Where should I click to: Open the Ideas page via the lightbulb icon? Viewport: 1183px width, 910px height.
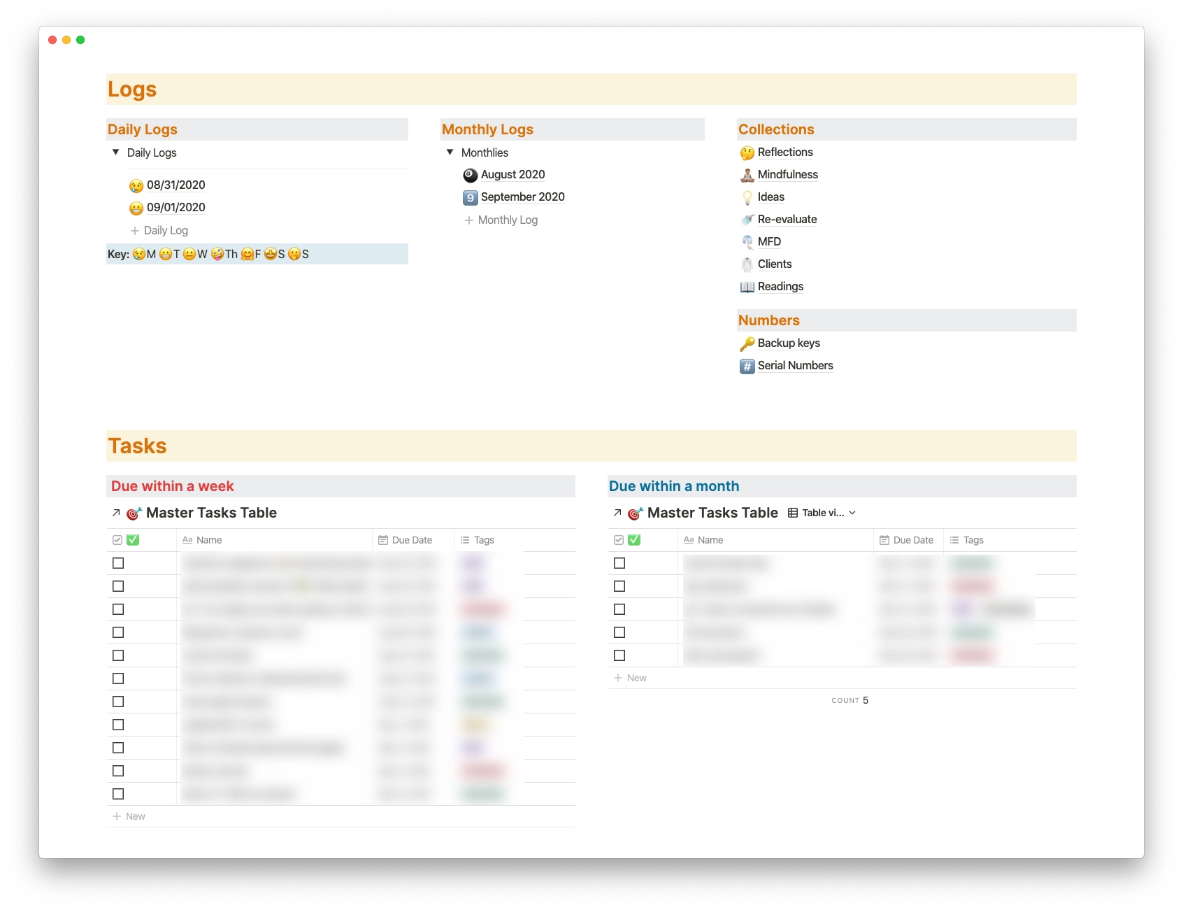point(746,197)
